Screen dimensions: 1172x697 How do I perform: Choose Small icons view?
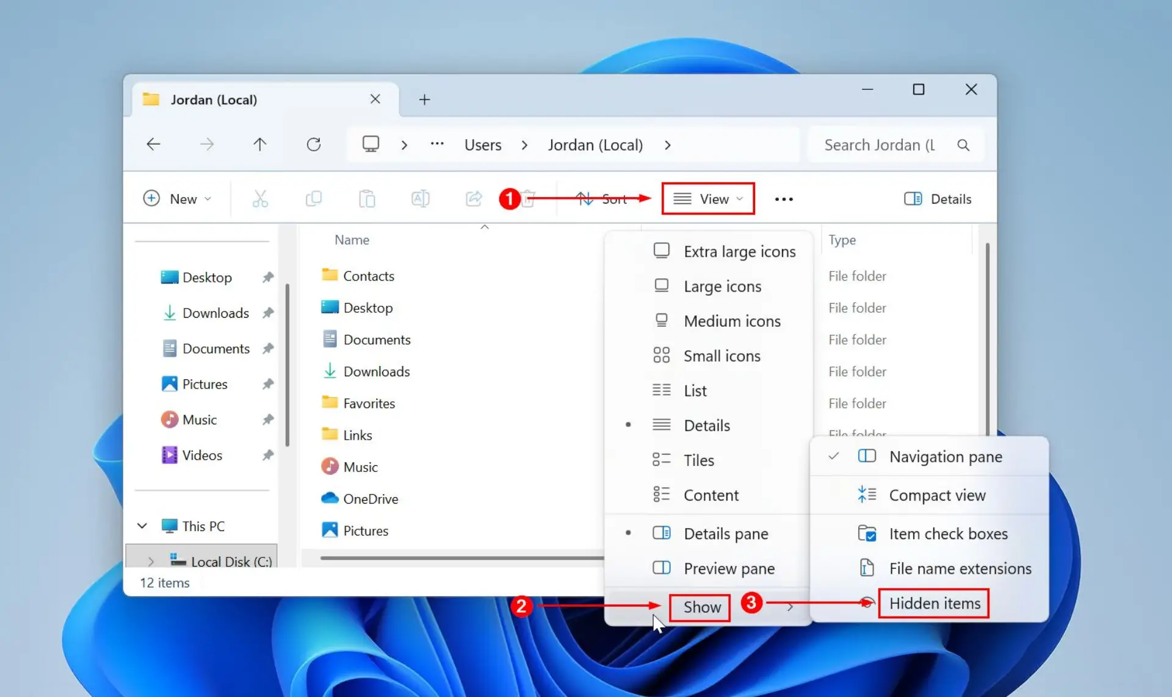pyautogui.click(x=709, y=356)
